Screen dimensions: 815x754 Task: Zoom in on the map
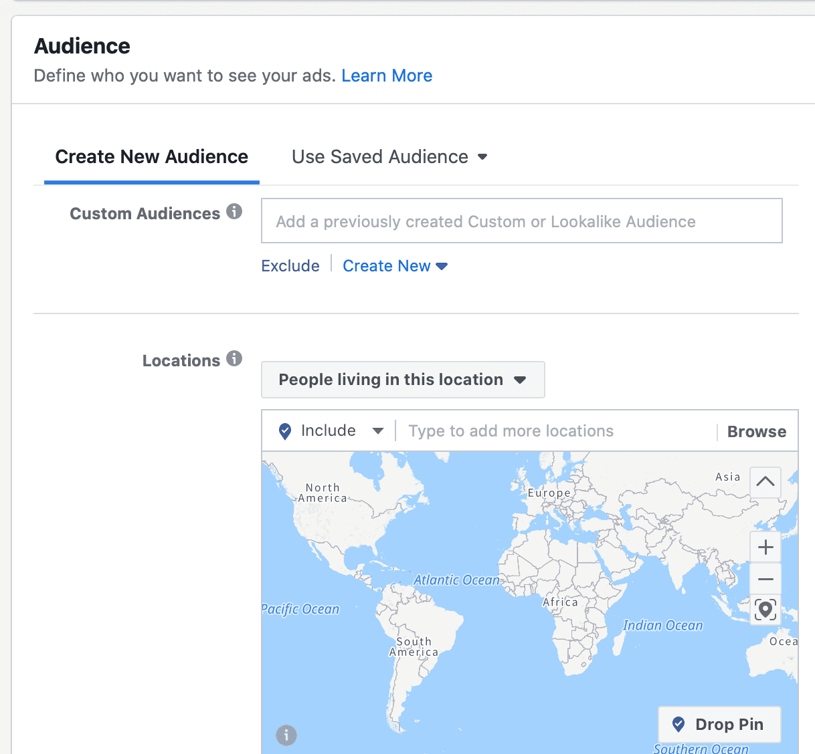click(x=765, y=546)
